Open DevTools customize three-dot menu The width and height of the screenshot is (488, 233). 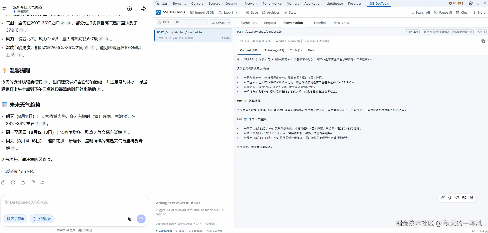click(478, 3)
